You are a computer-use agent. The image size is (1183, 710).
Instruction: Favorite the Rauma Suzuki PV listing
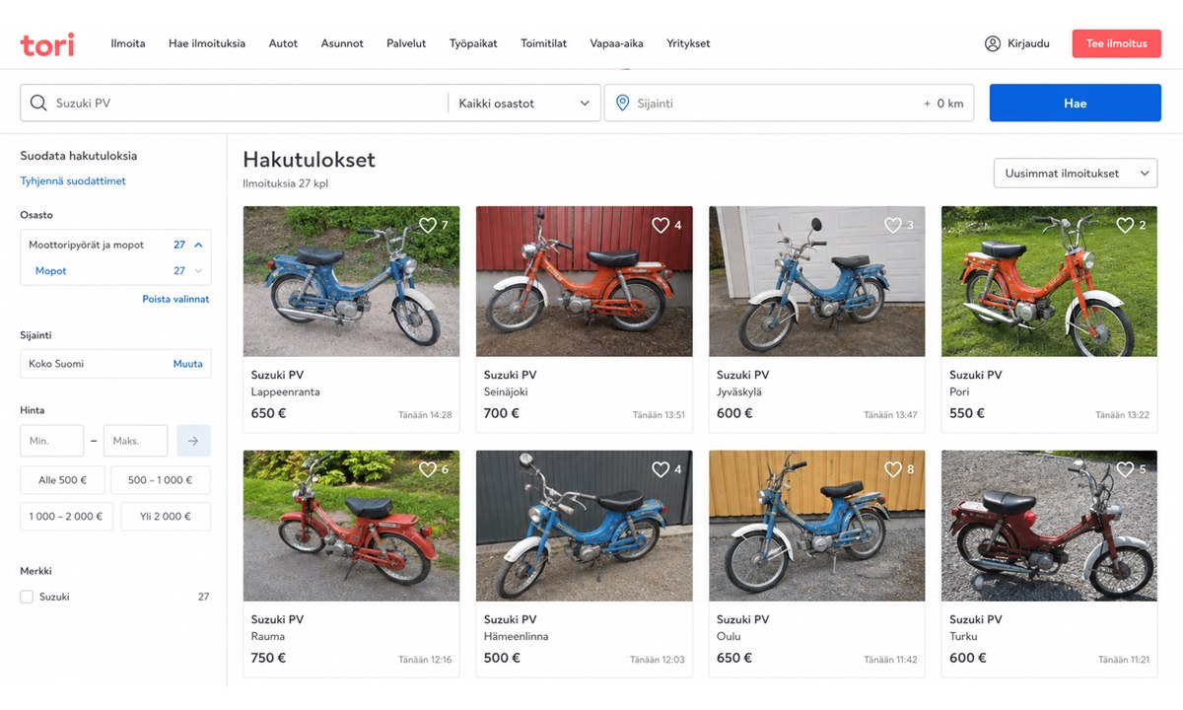tap(428, 469)
